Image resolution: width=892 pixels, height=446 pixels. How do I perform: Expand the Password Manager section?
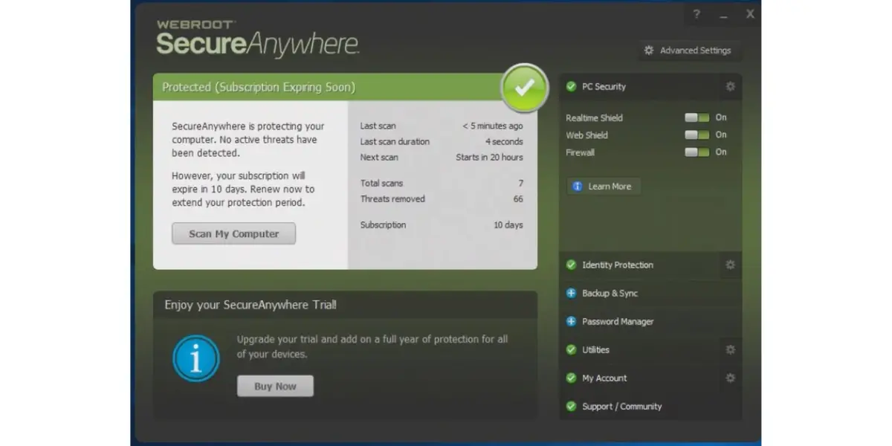[650, 321]
